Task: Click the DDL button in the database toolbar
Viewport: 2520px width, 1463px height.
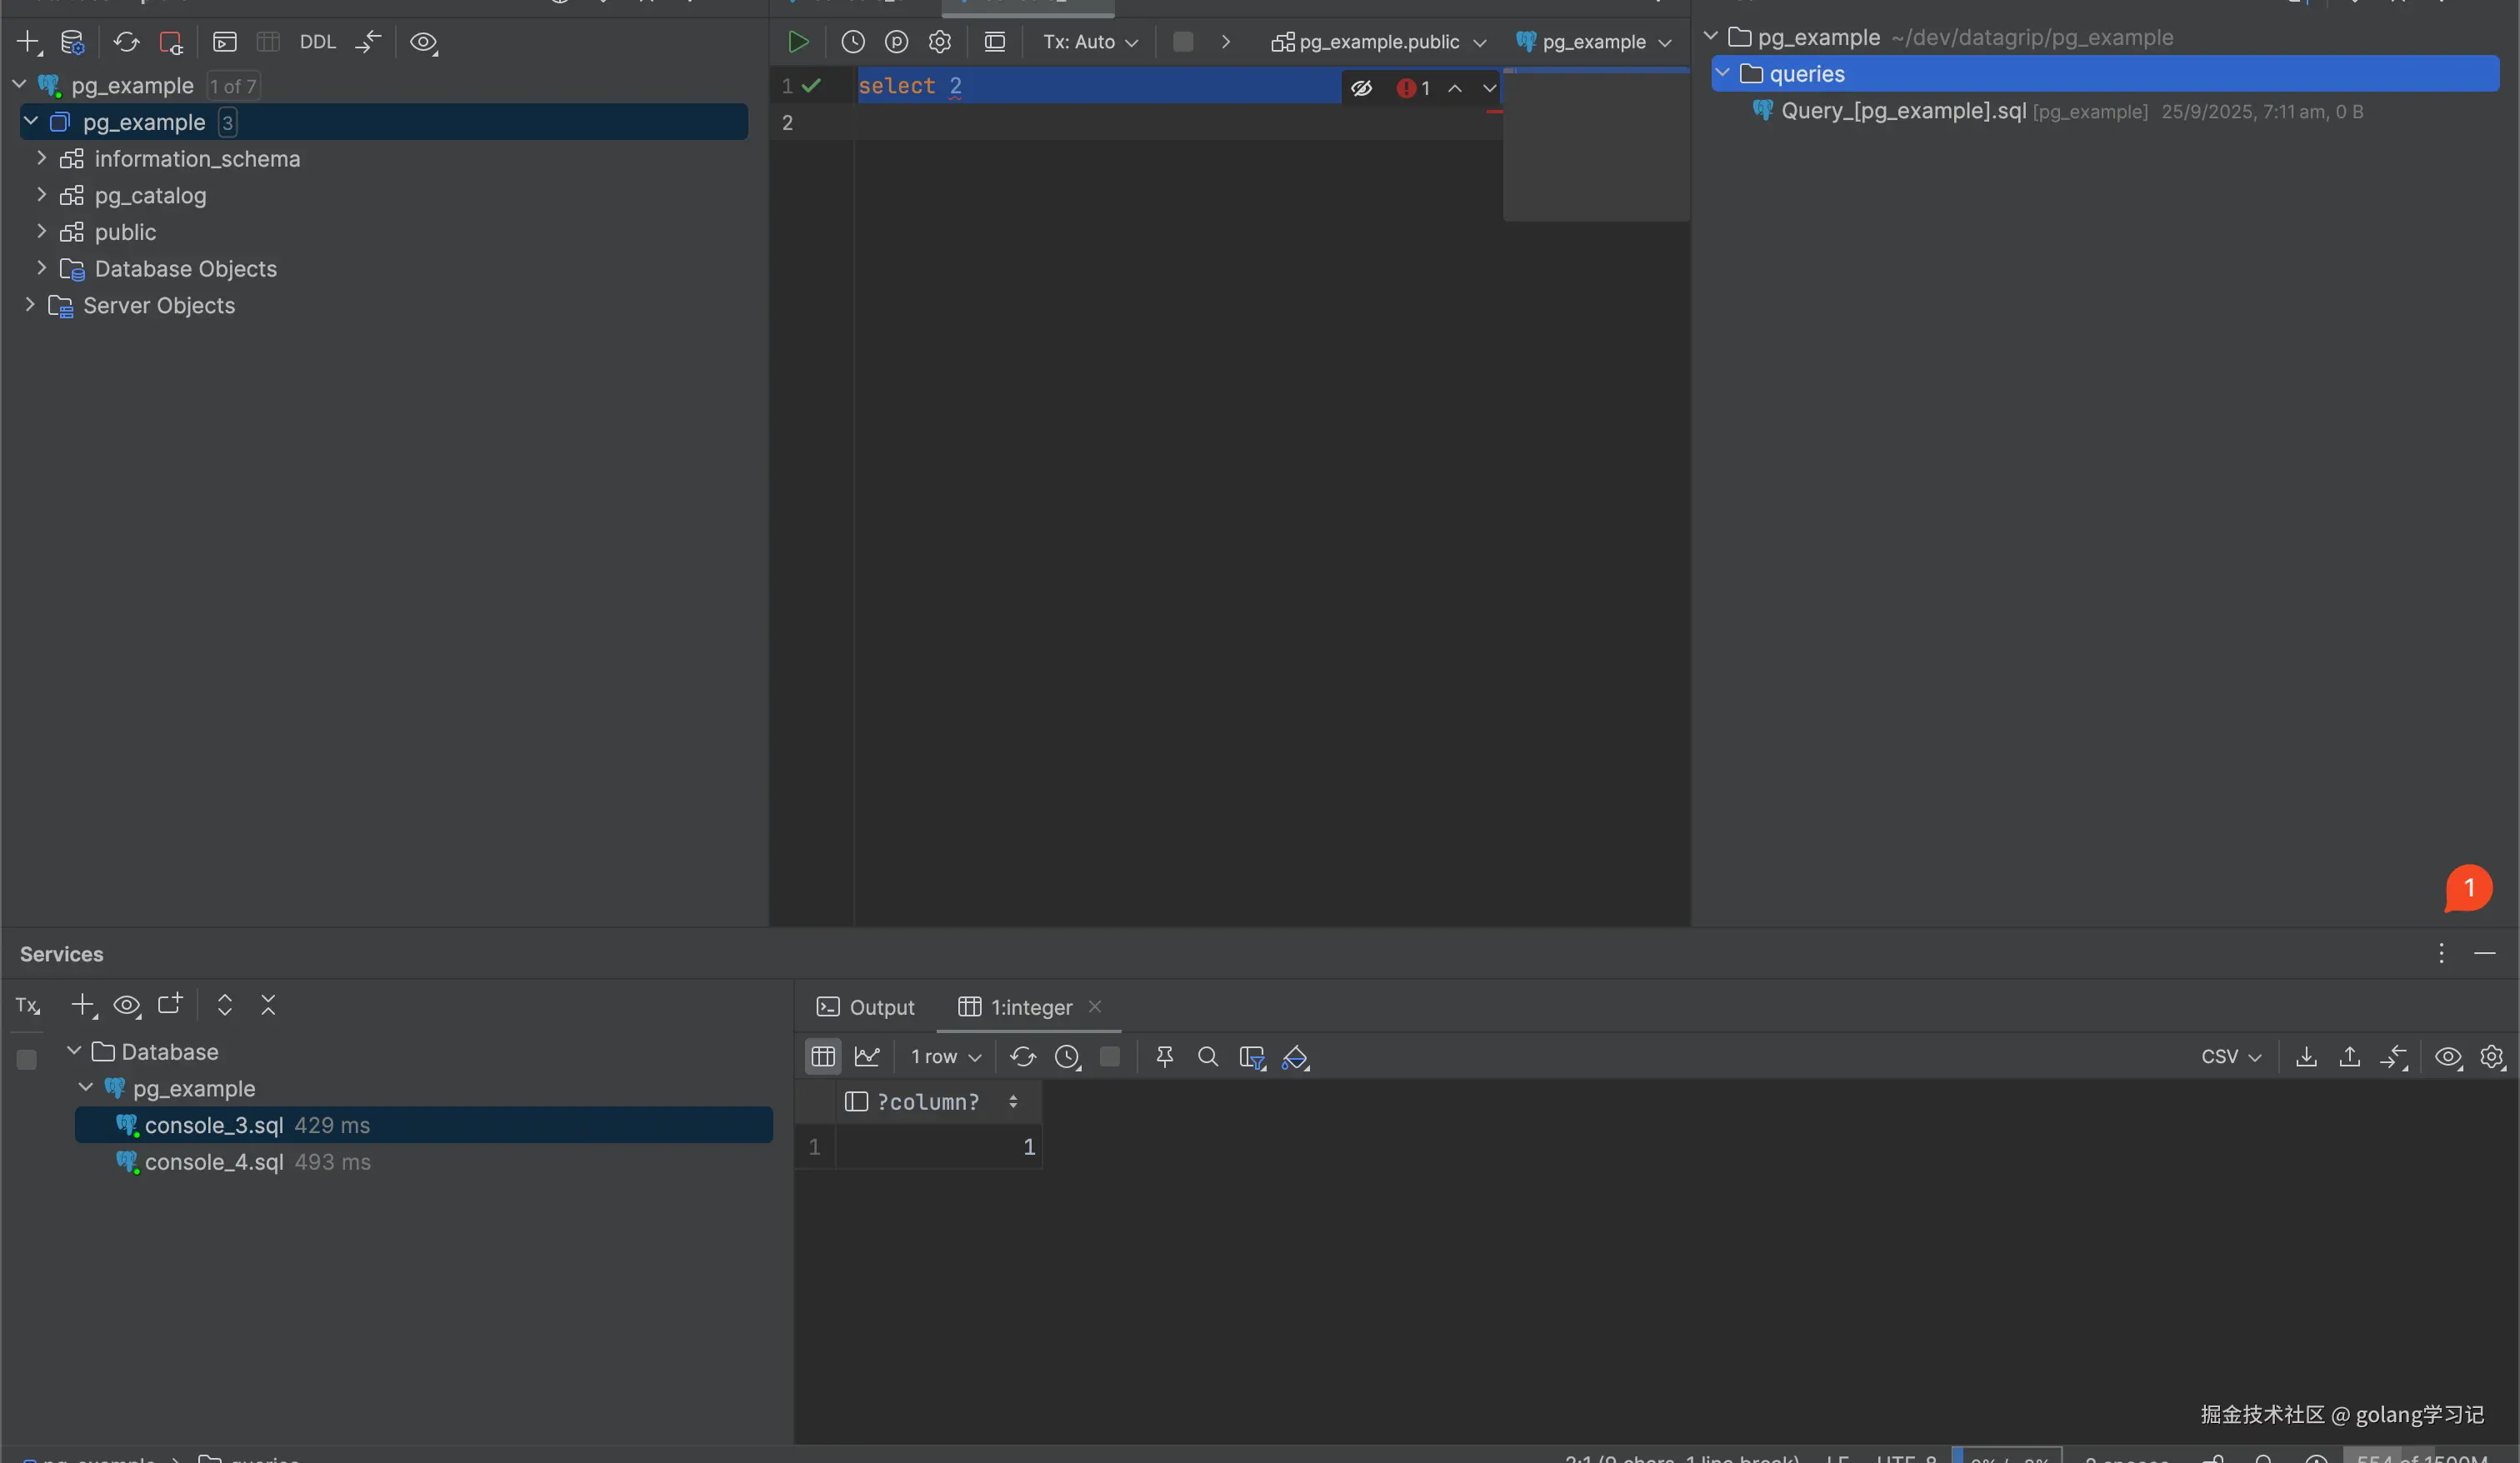Action: tap(317, 42)
